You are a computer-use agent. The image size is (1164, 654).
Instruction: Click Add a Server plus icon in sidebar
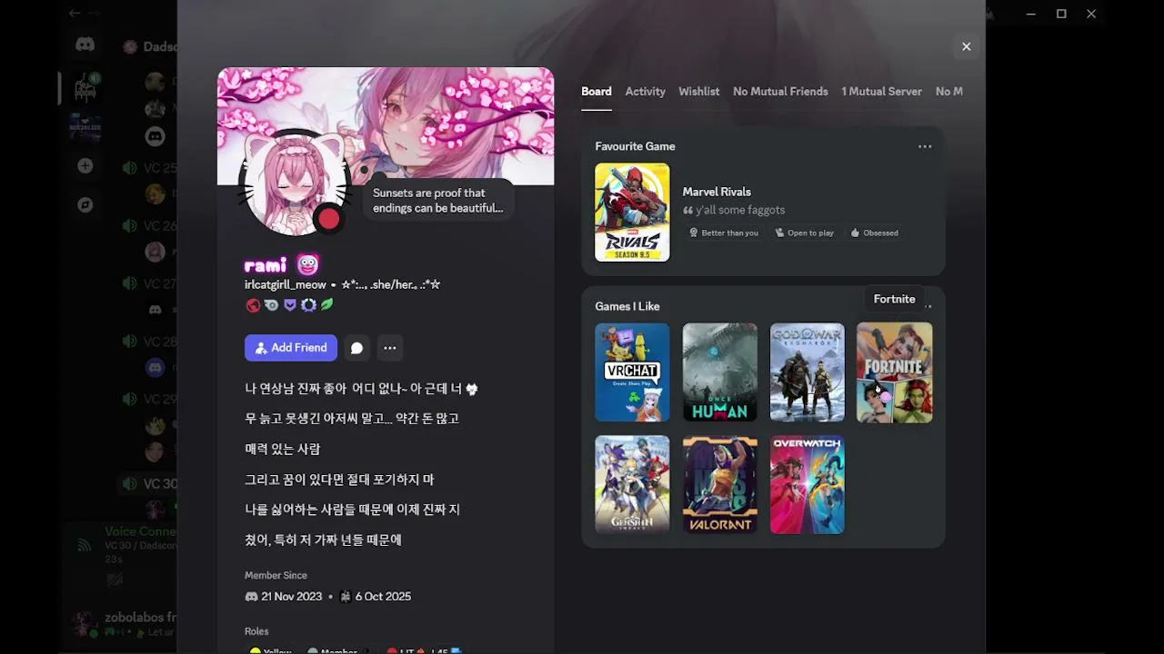[85, 166]
